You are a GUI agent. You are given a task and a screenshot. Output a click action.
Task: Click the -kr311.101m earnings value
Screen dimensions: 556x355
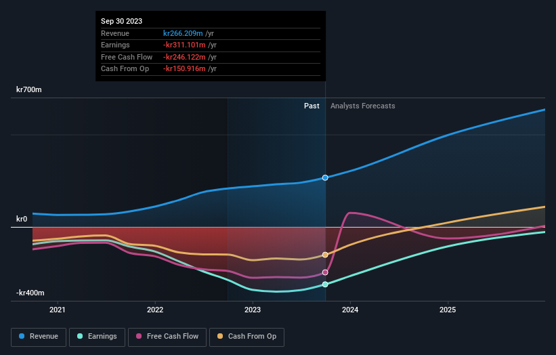click(184, 45)
